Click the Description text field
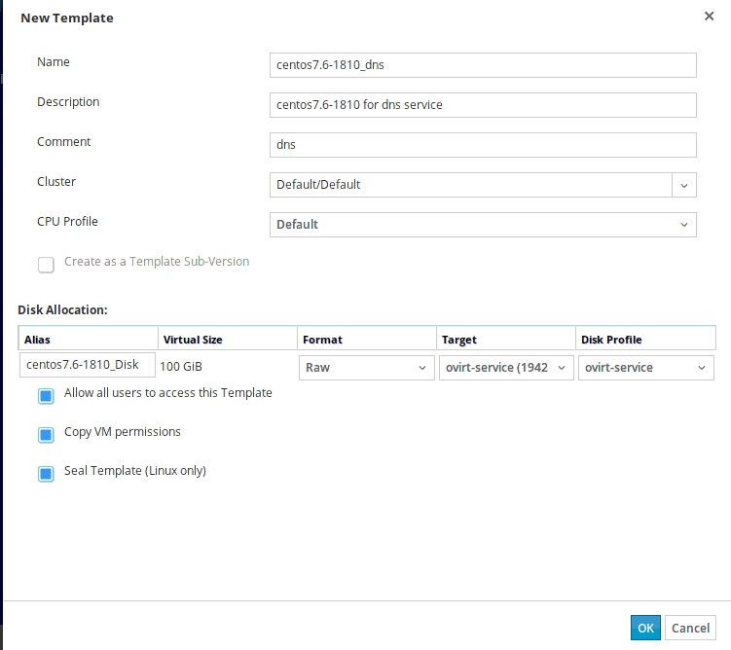 coord(483,104)
